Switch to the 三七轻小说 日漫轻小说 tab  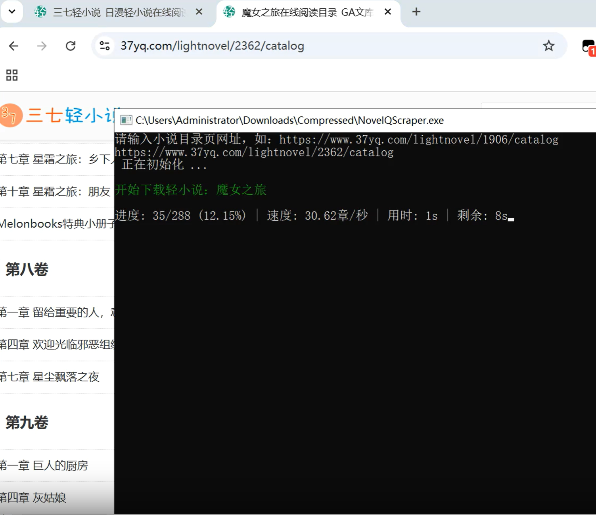(119, 12)
